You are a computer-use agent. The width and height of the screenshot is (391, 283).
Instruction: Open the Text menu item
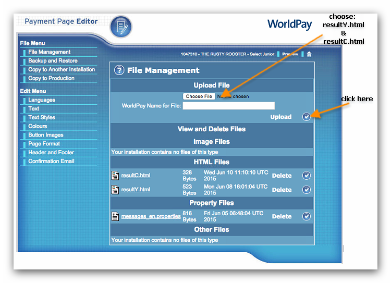[34, 108]
